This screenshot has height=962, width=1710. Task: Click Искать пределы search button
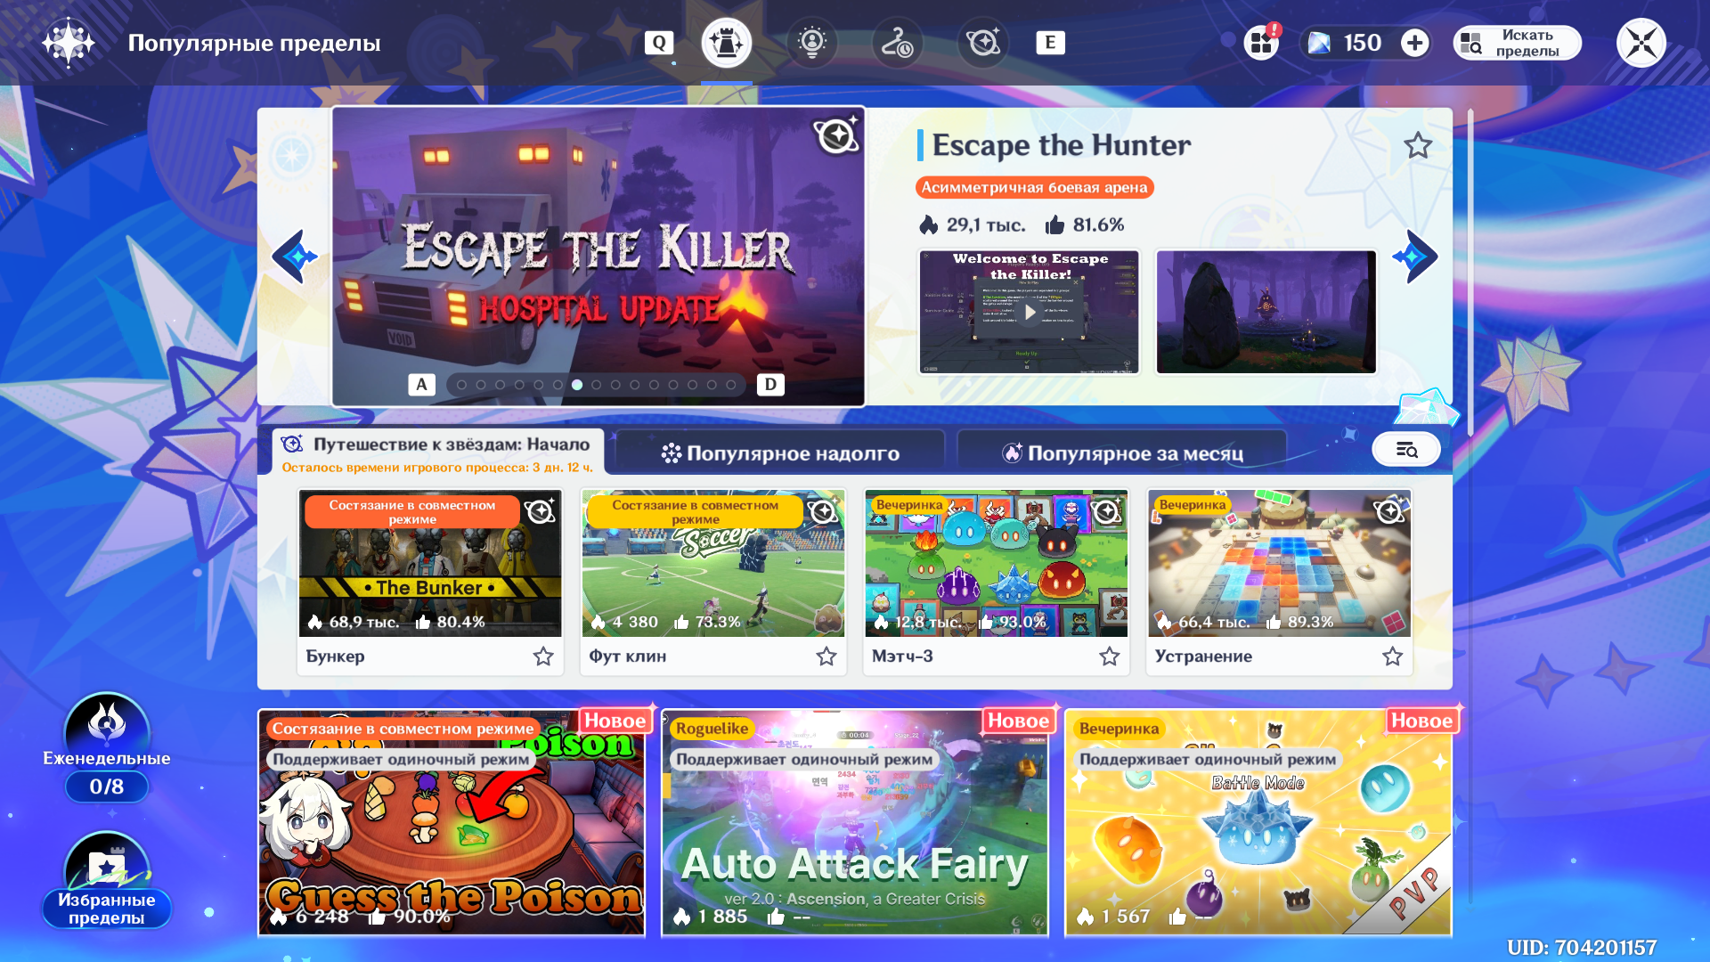tap(1517, 43)
